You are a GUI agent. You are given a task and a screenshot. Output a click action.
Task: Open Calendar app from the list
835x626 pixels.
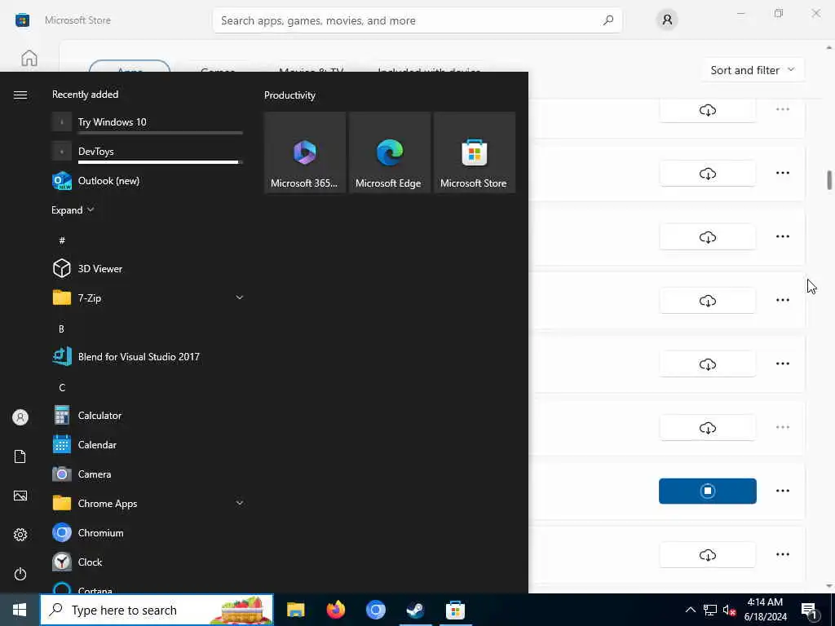tap(148, 444)
